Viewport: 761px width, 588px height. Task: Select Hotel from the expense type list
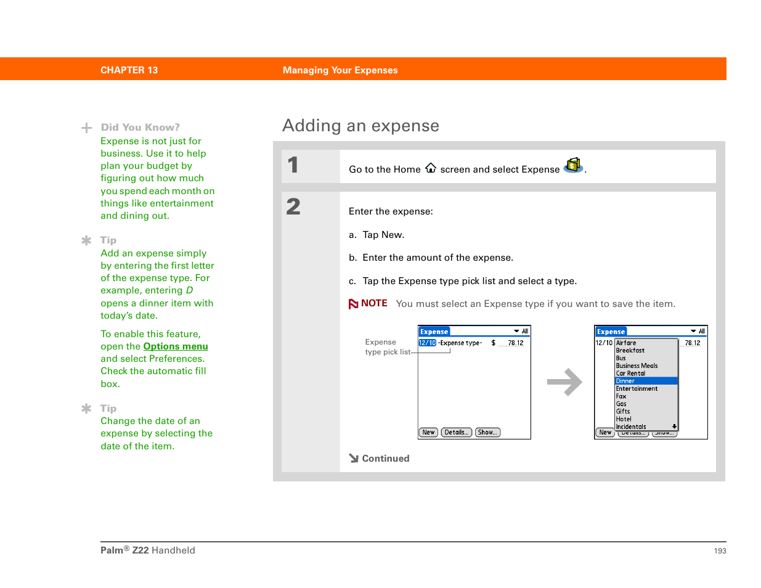click(646, 419)
